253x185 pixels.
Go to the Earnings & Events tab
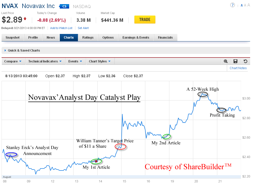pos(136,38)
